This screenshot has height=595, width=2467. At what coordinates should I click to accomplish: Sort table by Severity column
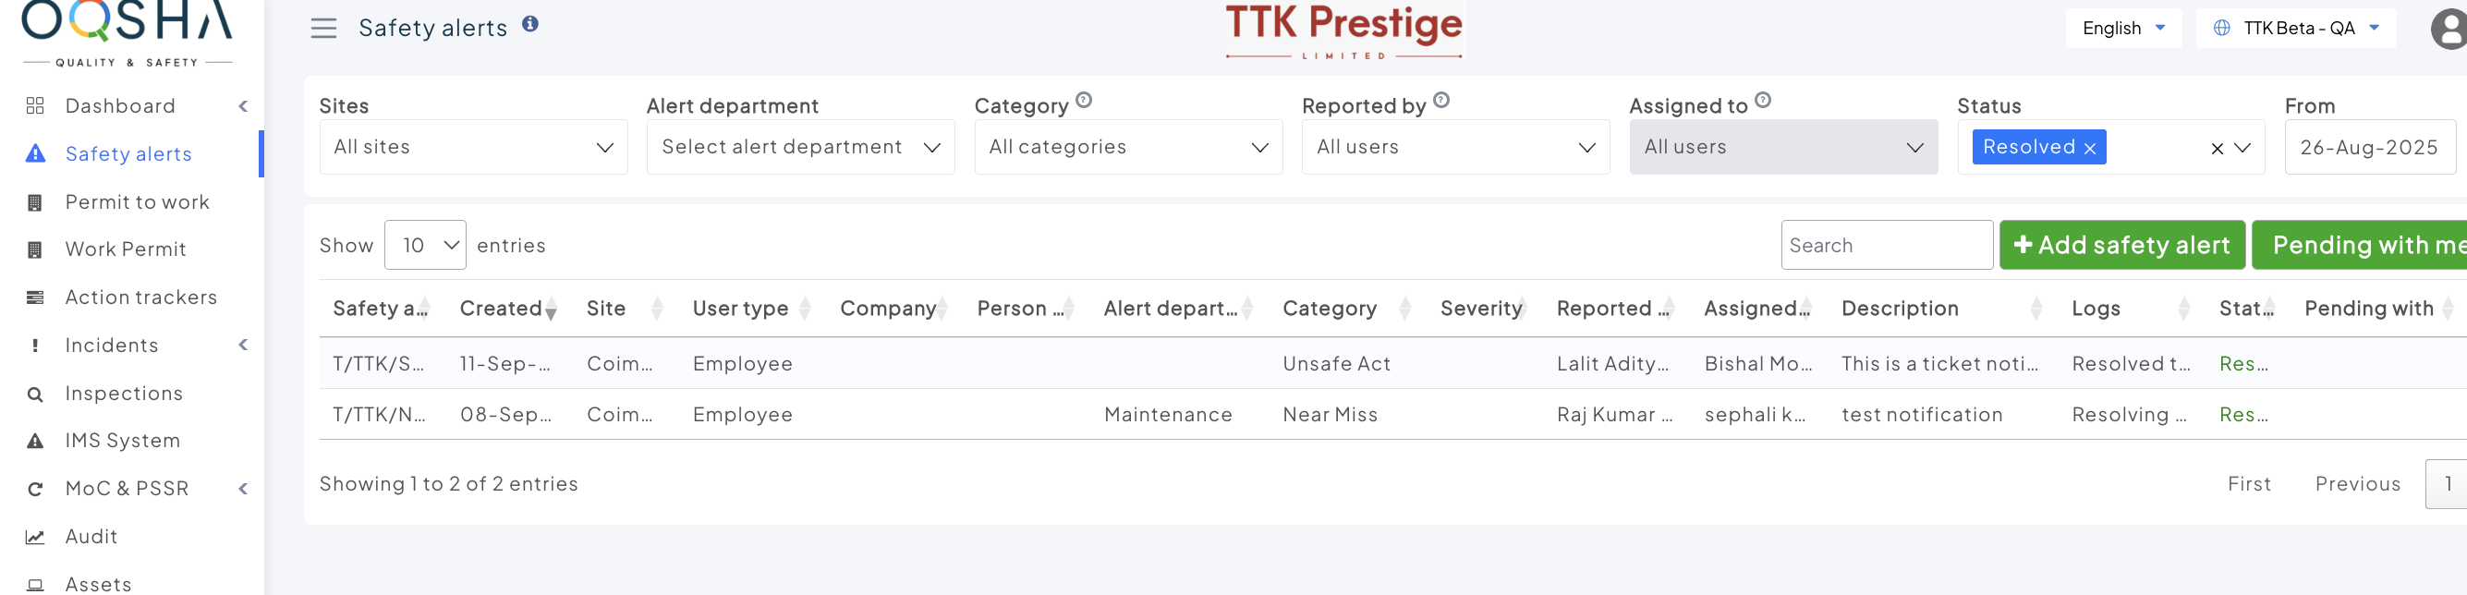[x=1482, y=309]
